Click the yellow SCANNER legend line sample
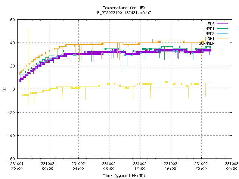 click(x=222, y=43)
